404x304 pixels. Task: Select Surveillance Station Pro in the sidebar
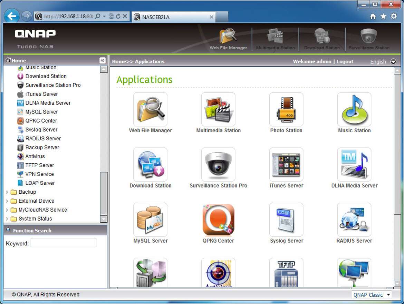click(x=53, y=85)
